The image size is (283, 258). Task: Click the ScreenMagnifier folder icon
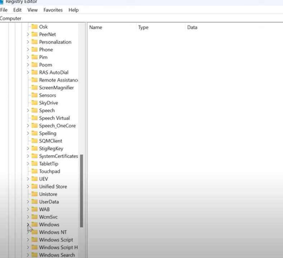(34, 88)
